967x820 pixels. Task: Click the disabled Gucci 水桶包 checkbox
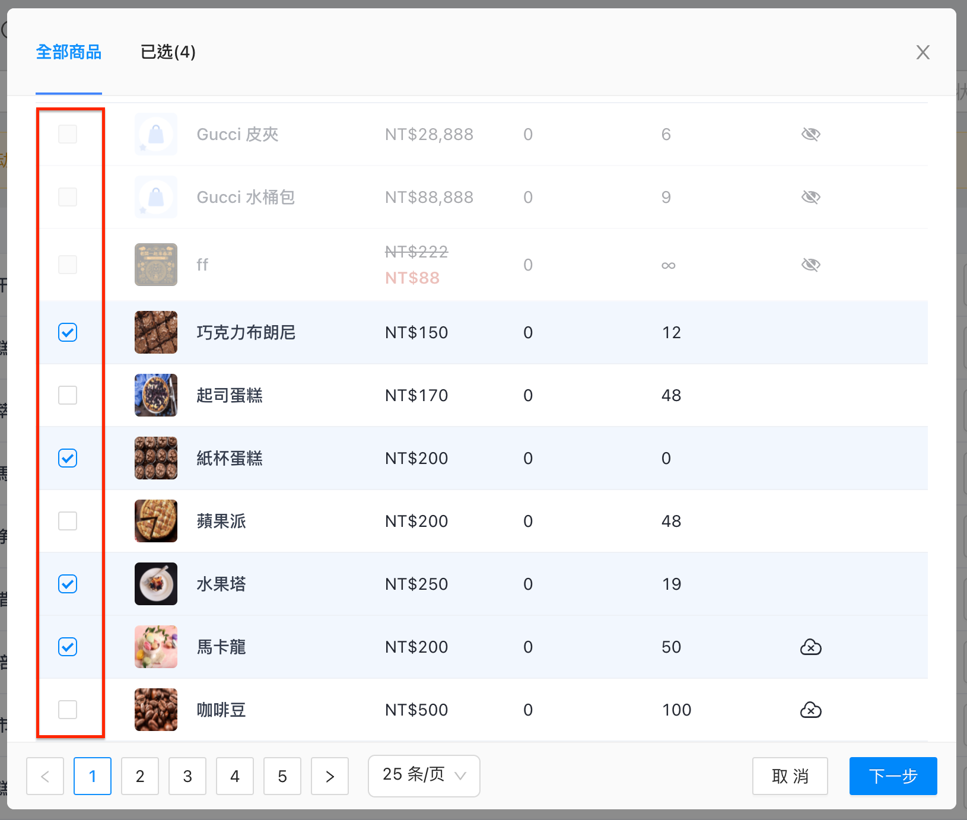68,197
